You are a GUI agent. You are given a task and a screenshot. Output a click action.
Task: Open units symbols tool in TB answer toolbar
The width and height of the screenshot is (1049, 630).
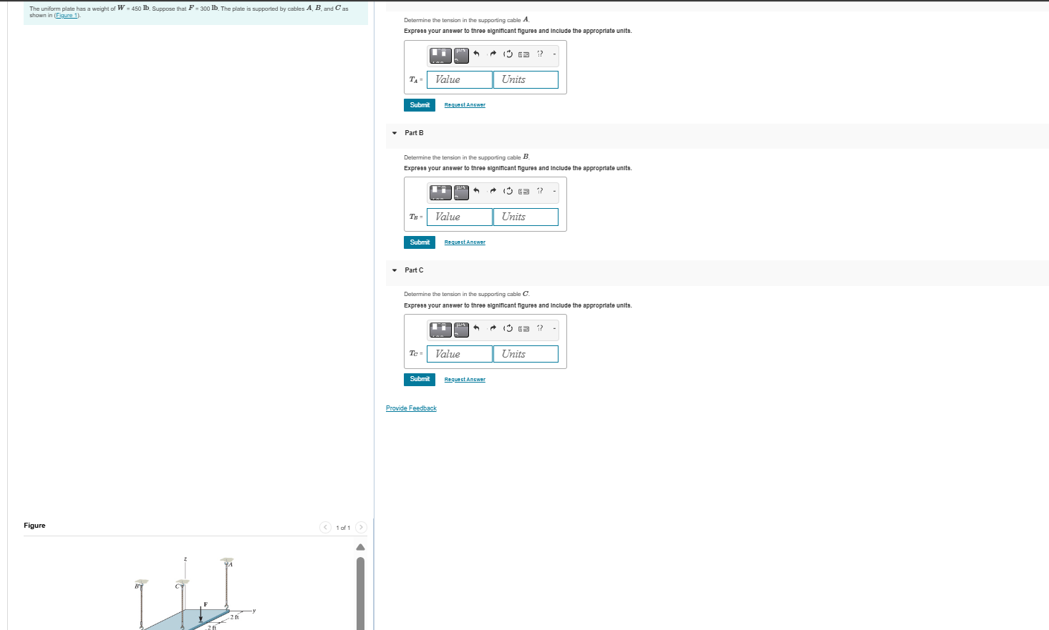pos(461,192)
